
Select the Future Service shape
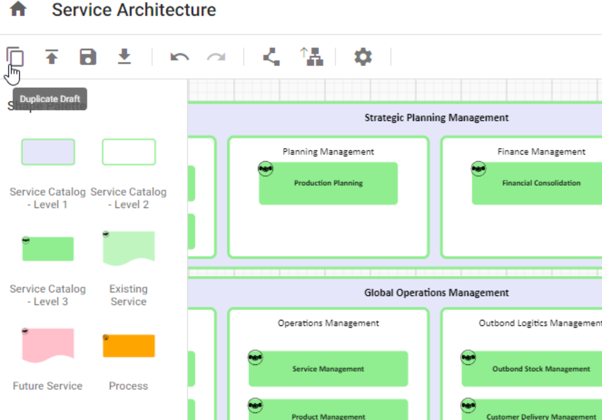coord(48,345)
